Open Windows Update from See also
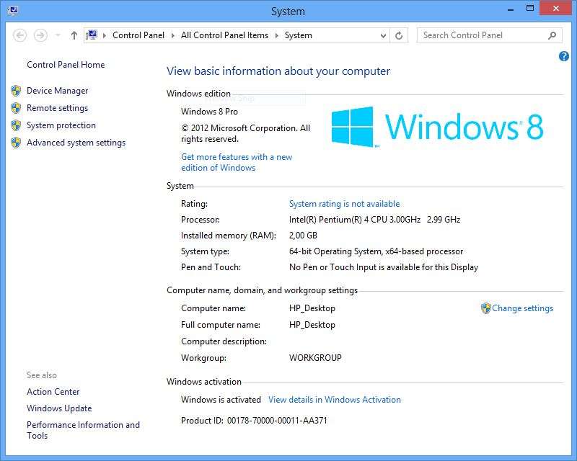Screen dimensions: 577x461 pyautogui.click(x=59, y=408)
